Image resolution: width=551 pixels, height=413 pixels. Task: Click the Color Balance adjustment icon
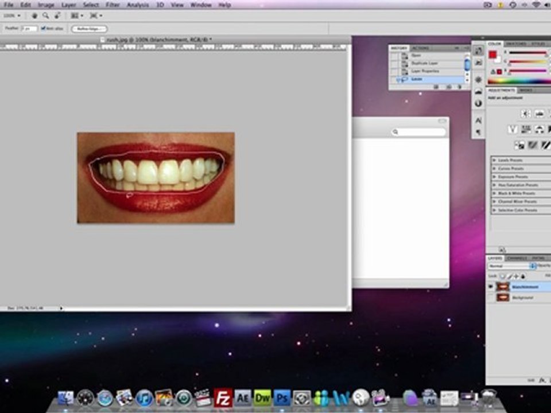point(539,130)
